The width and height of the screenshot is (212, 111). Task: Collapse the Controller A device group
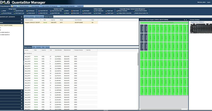(25, 54)
